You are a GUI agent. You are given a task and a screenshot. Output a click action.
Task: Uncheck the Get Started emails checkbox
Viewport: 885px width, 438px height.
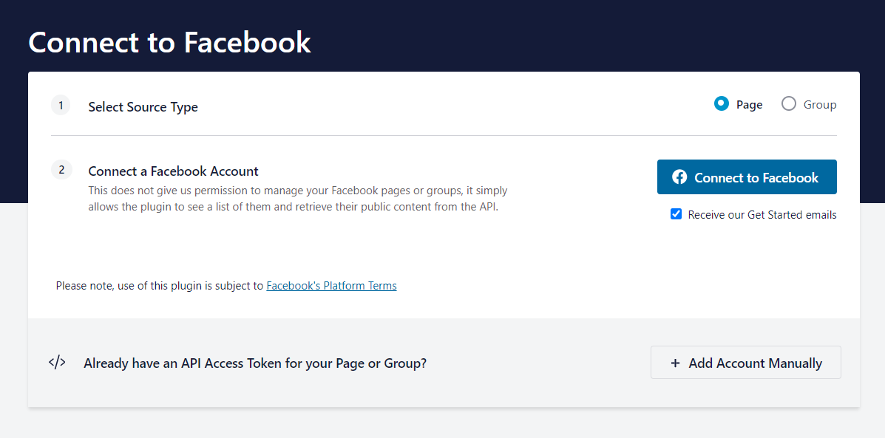pos(676,214)
